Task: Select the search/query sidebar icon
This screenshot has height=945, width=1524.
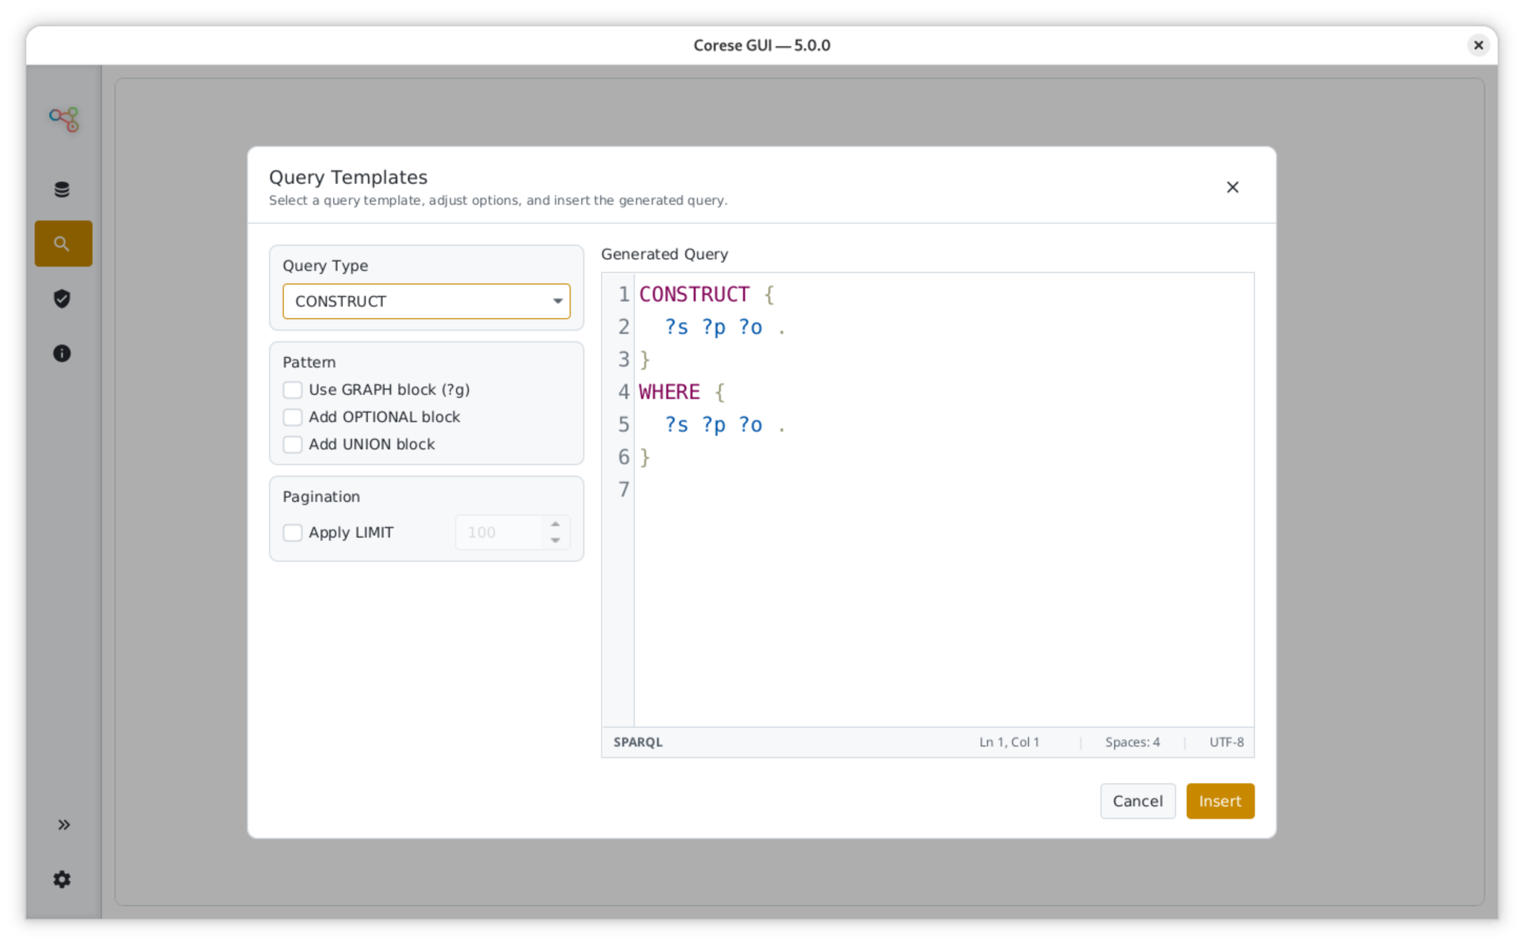Action: [63, 243]
